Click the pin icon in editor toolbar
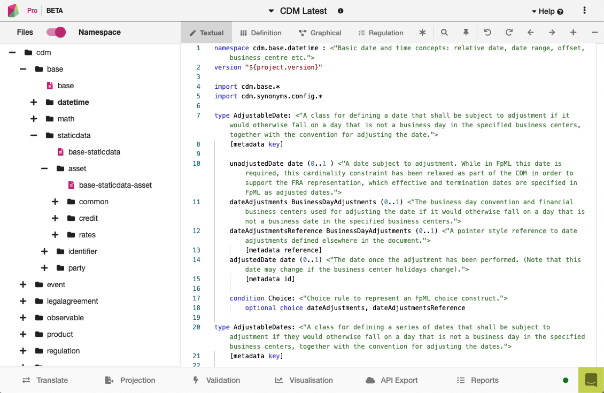The width and height of the screenshot is (604, 393). [x=466, y=33]
